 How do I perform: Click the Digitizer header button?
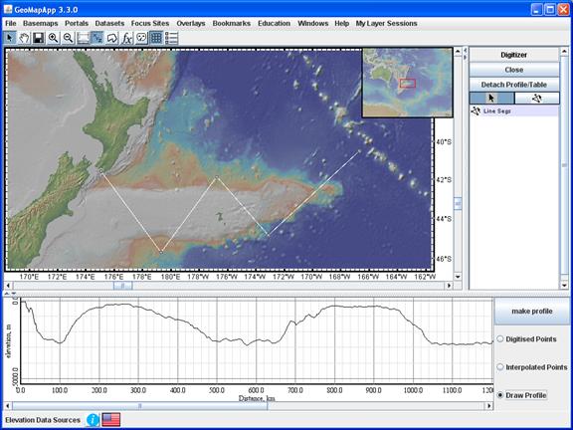tap(513, 55)
